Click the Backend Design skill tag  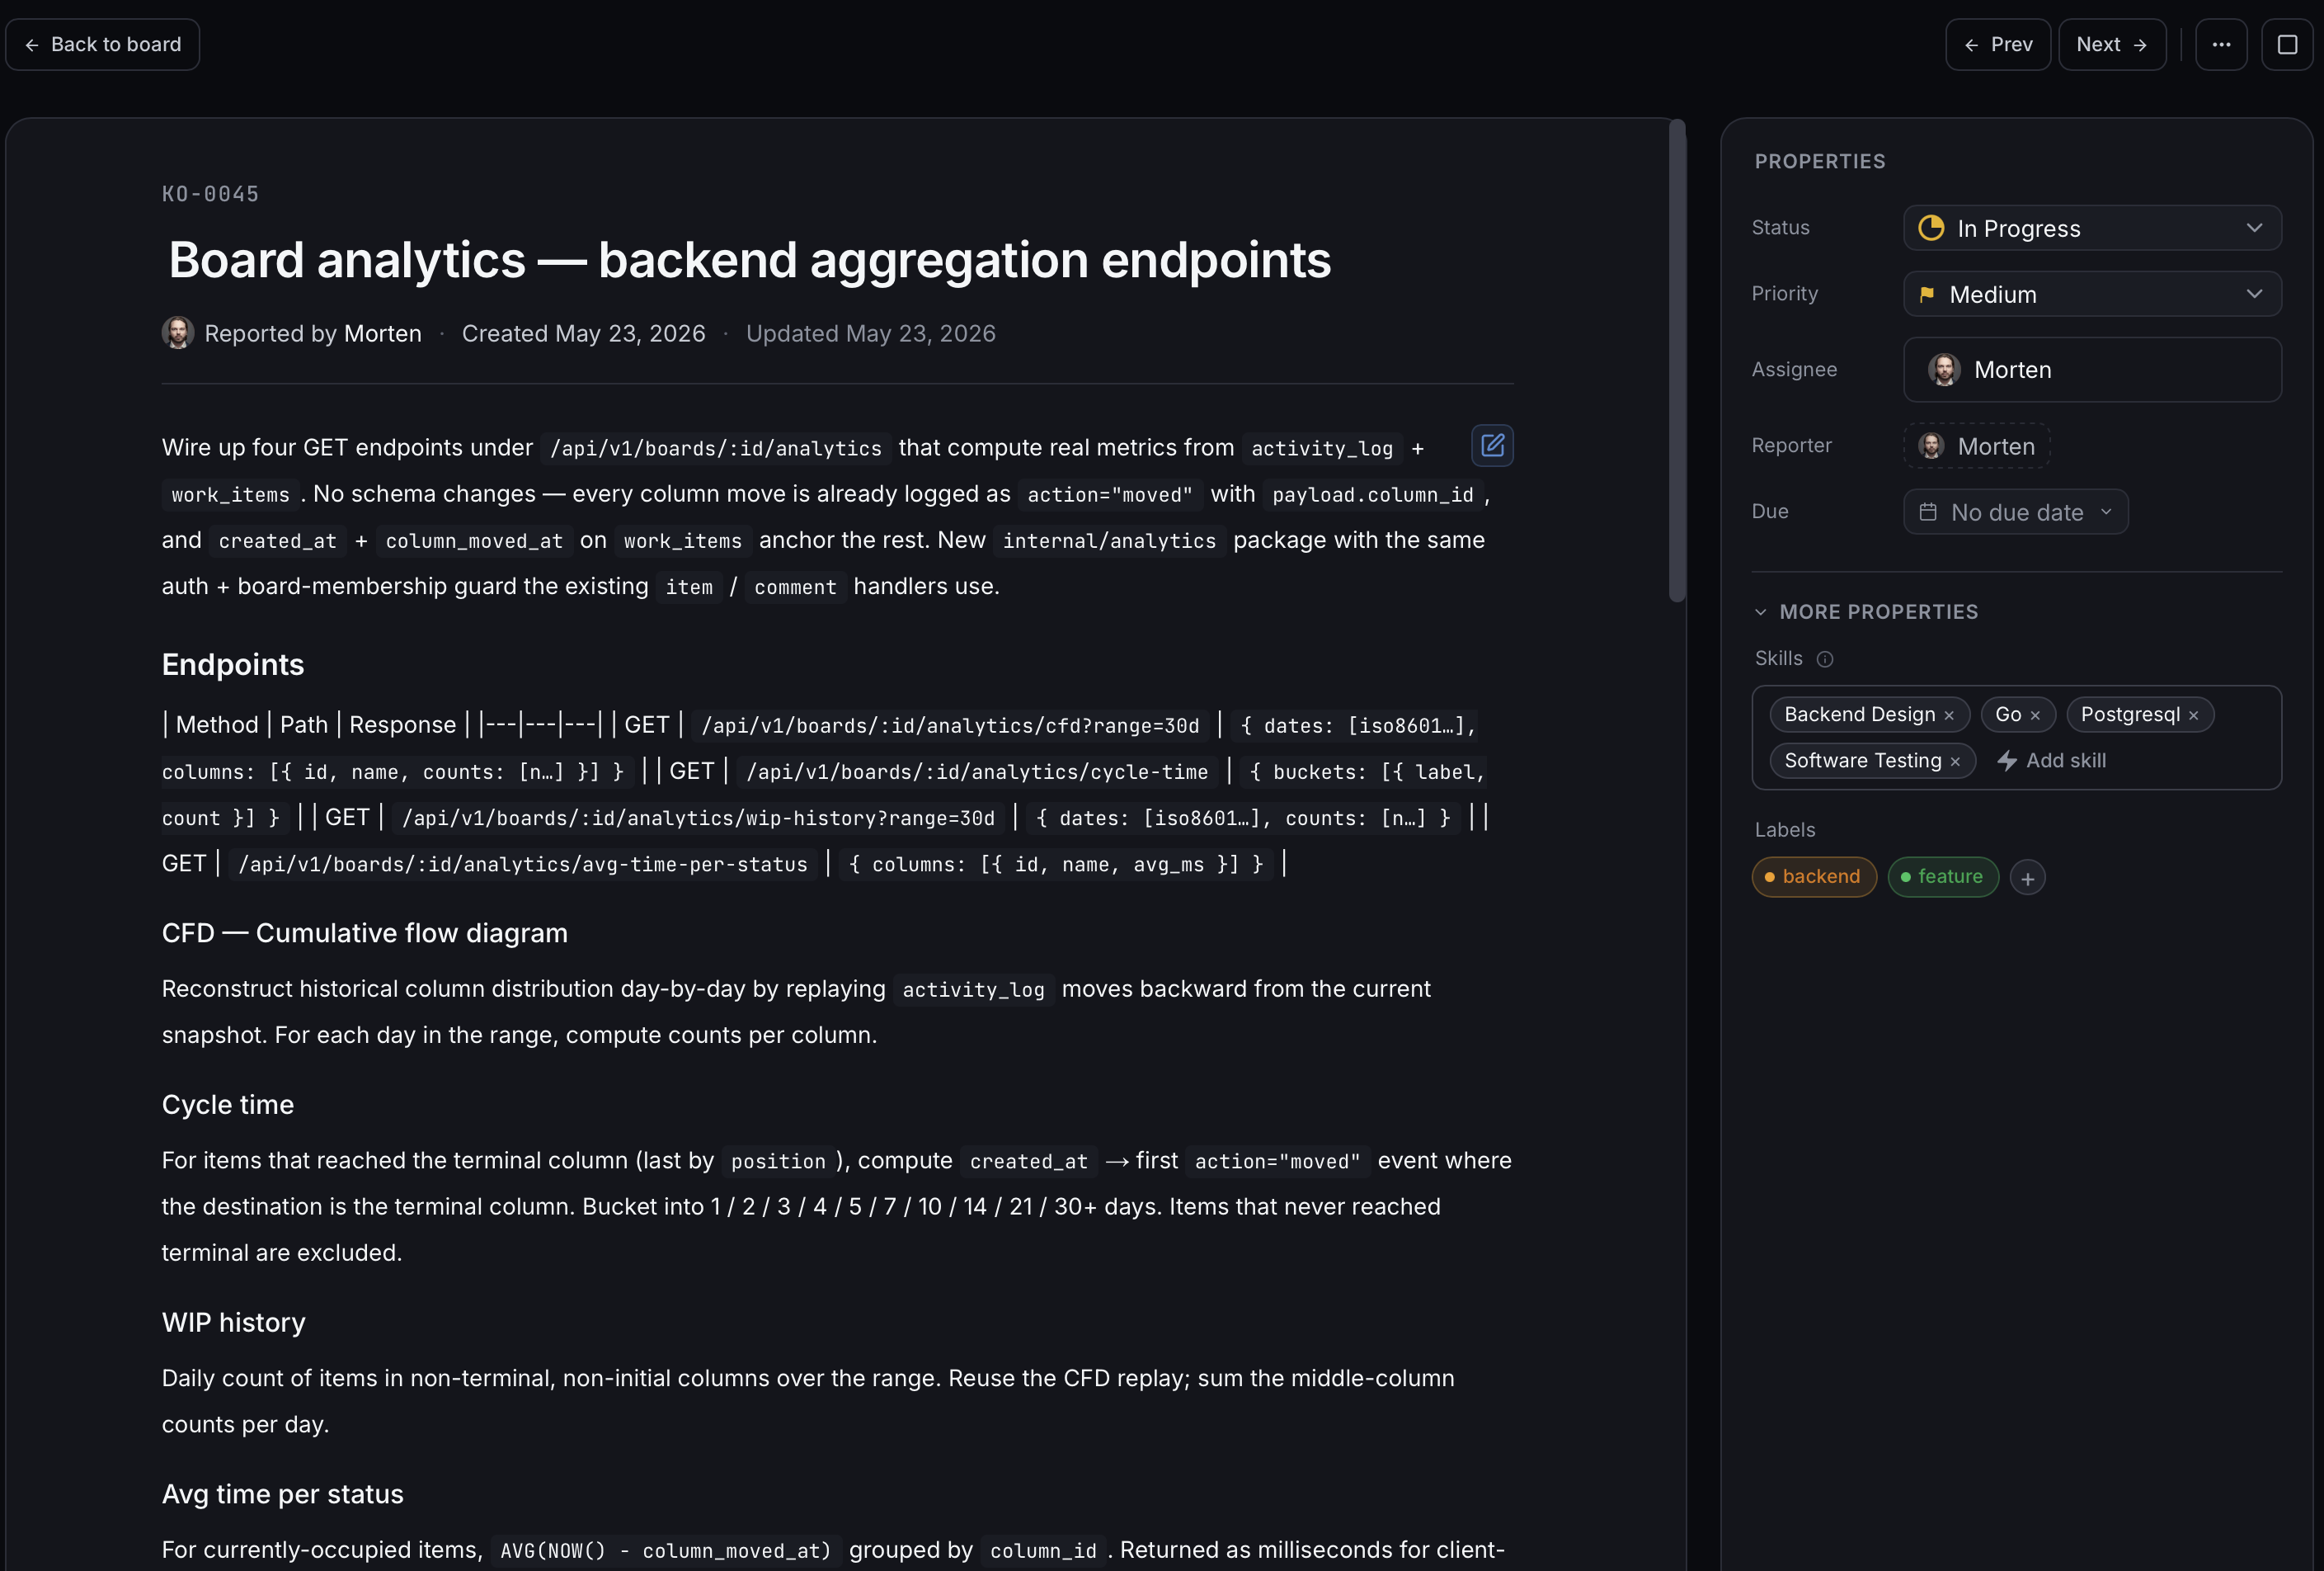1869,715
